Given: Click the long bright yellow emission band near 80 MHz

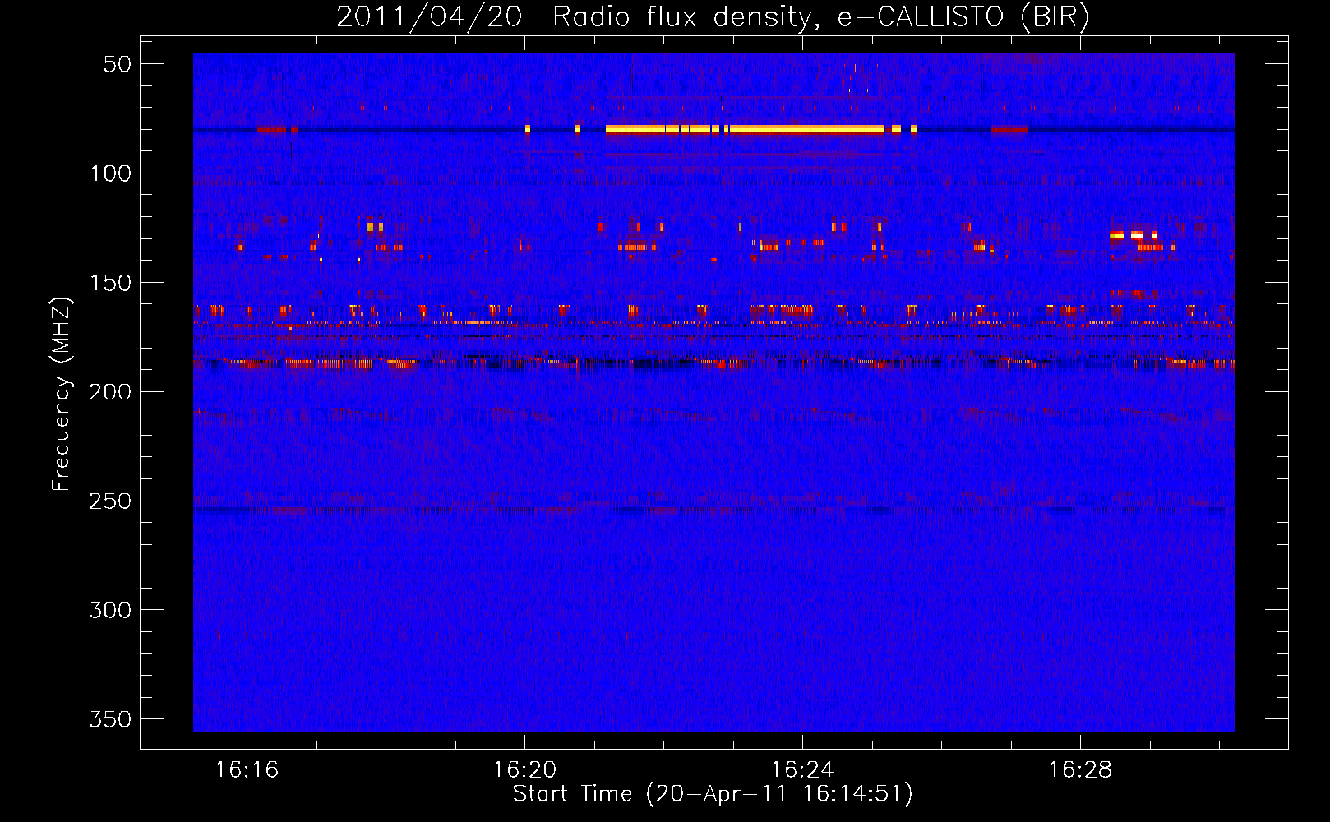Looking at the screenshot, I should click(x=745, y=129).
